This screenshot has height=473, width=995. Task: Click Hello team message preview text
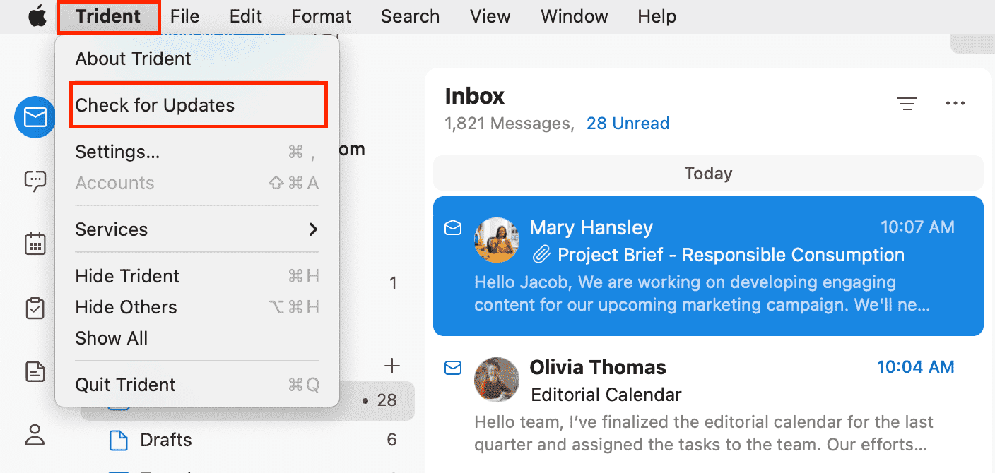click(704, 434)
